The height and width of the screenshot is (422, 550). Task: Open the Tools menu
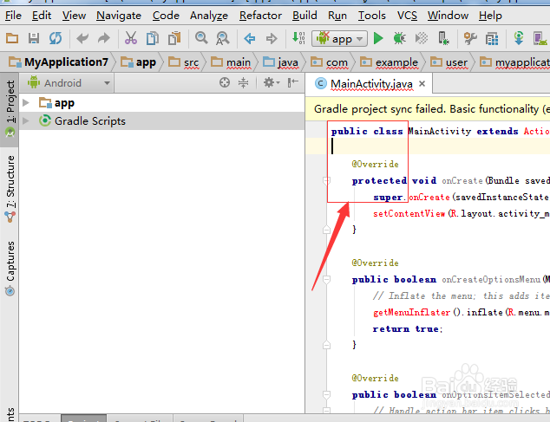point(371,16)
